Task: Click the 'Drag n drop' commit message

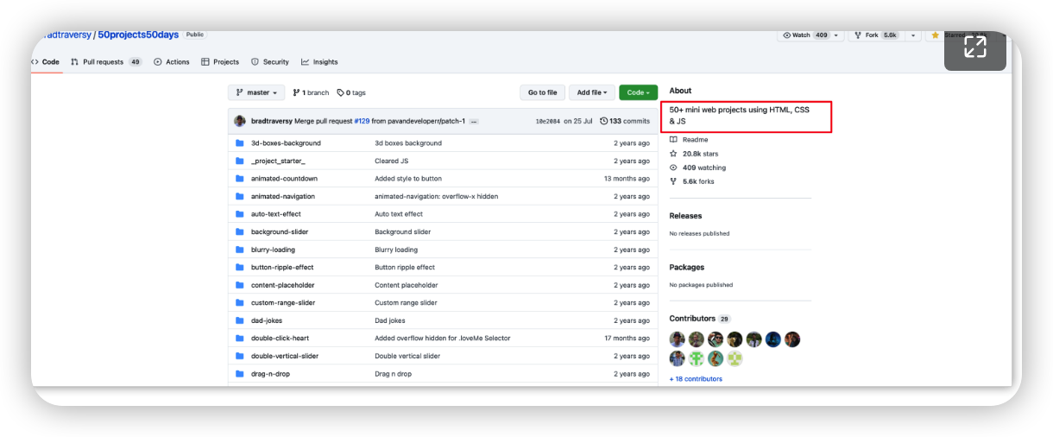Action: coord(393,374)
